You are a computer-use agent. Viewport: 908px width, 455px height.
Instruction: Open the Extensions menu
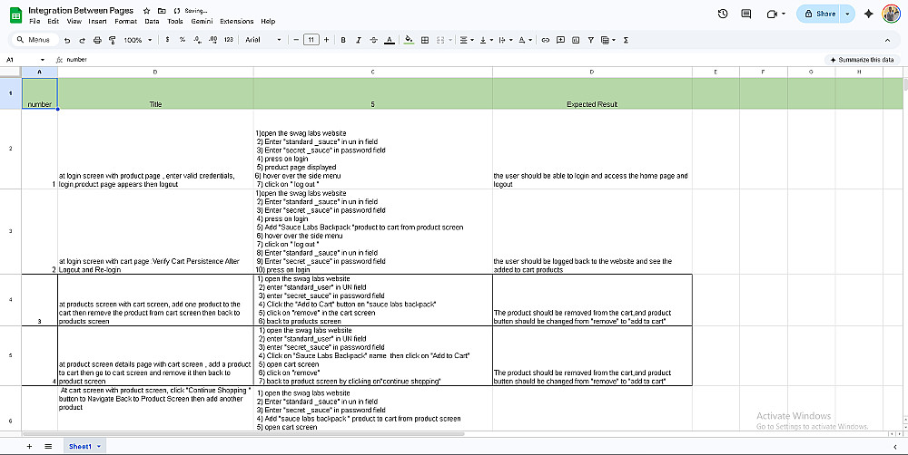coord(236,22)
